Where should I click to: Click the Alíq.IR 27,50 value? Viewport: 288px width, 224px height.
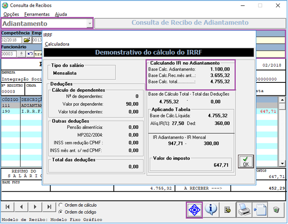pyautogui.click(x=178, y=123)
